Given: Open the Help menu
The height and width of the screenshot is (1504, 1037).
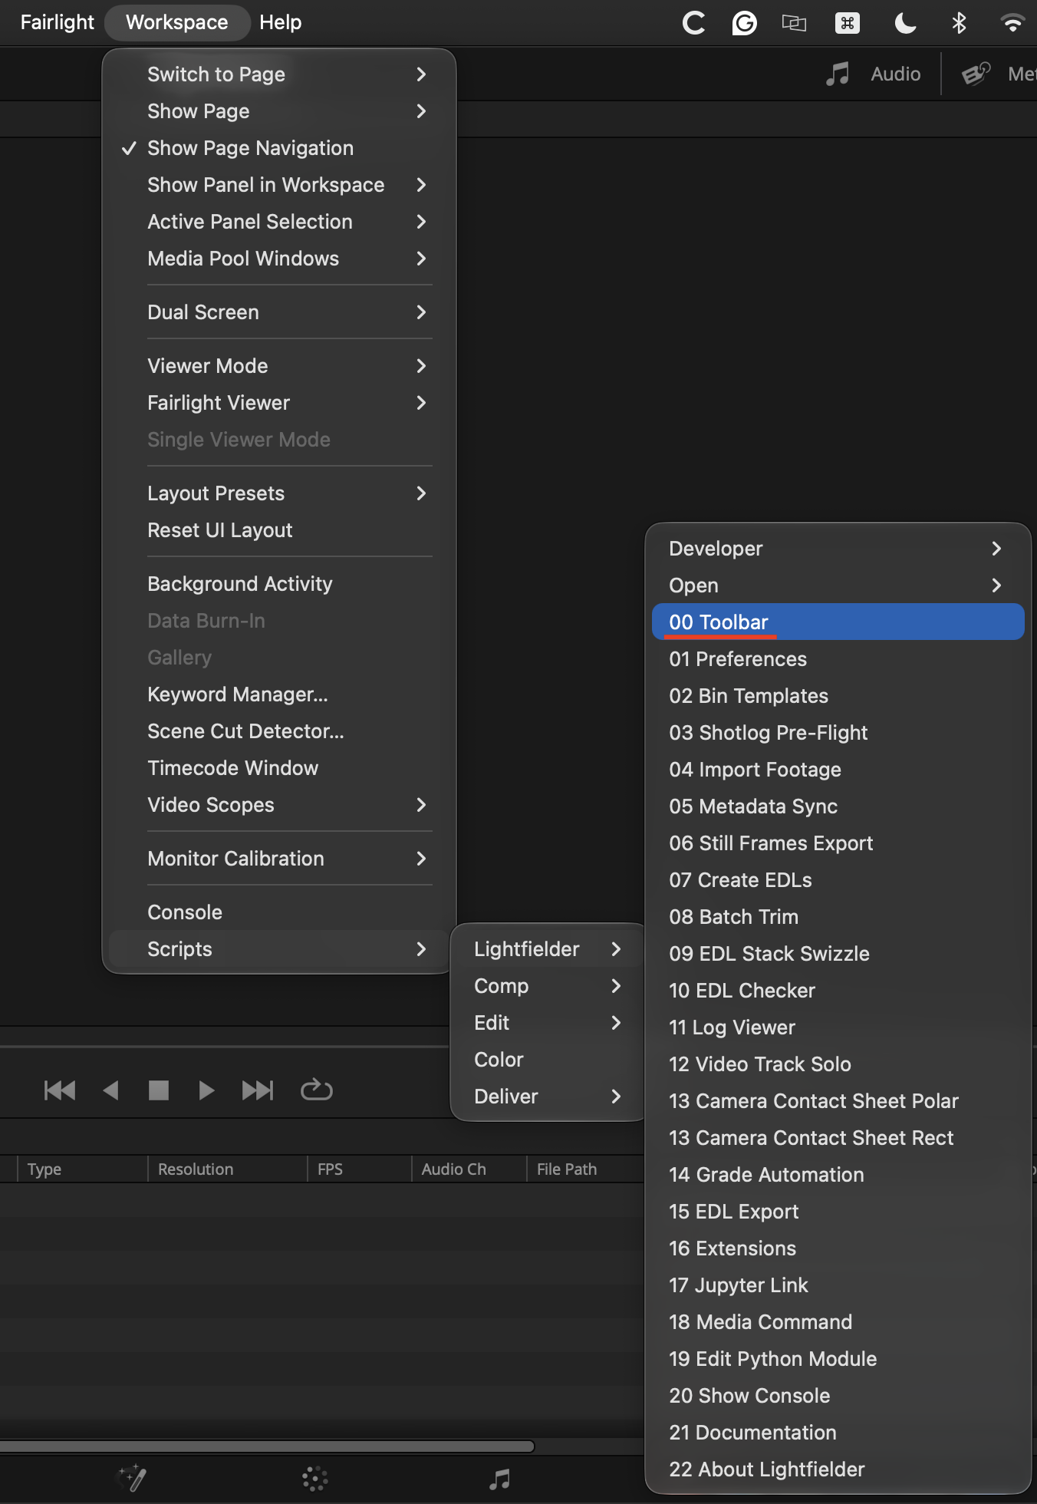Looking at the screenshot, I should [x=280, y=22].
